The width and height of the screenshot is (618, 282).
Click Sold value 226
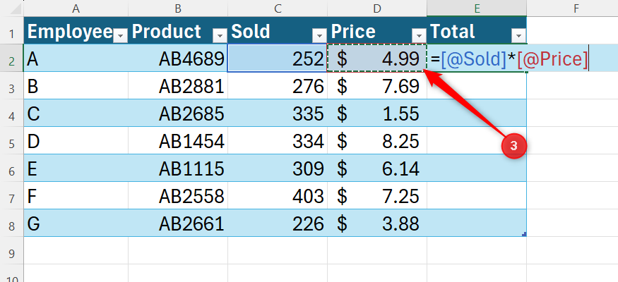click(x=278, y=223)
